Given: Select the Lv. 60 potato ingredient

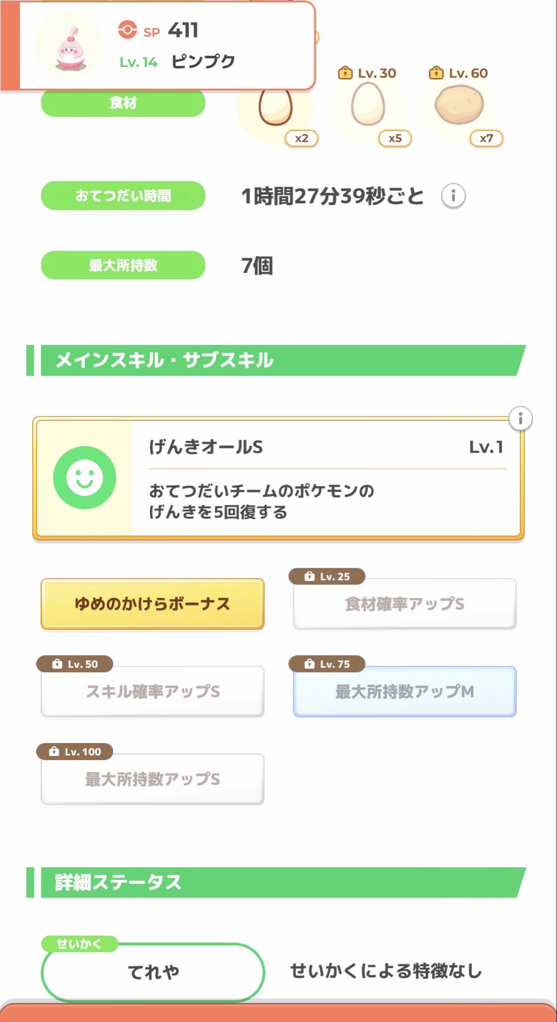Looking at the screenshot, I should point(459,104).
